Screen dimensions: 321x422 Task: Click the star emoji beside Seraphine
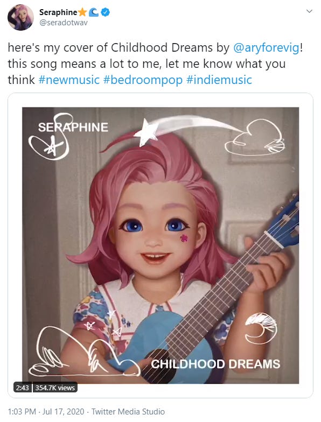pyautogui.click(x=82, y=12)
